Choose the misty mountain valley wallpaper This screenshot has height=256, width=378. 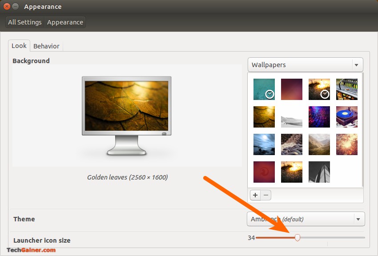pos(319,144)
